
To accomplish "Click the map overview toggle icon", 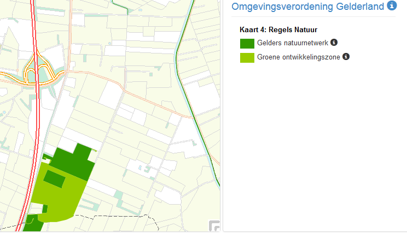I will click(214, 226).
